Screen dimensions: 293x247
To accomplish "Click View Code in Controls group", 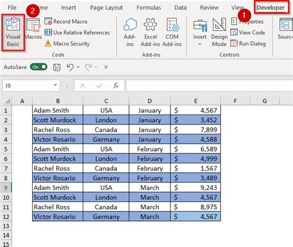I will coord(248,33).
